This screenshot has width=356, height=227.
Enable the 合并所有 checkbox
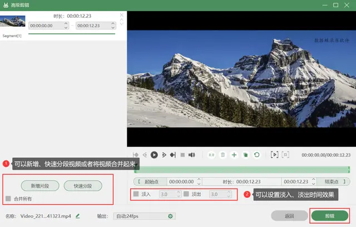click(x=8, y=198)
